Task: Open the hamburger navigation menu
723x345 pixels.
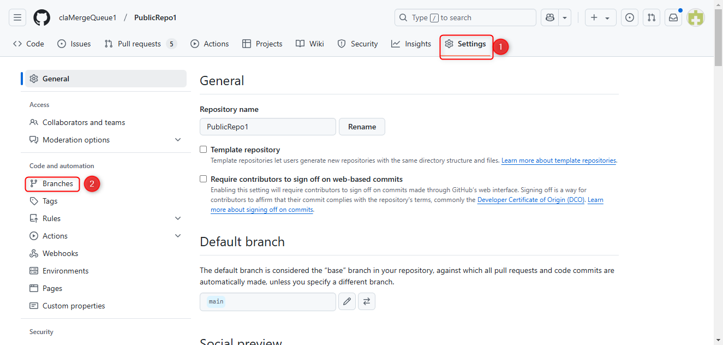Action: (x=17, y=17)
